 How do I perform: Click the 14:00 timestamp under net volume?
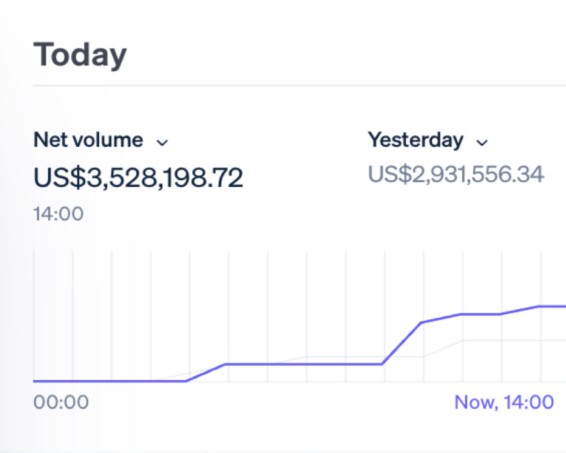click(58, 213)
